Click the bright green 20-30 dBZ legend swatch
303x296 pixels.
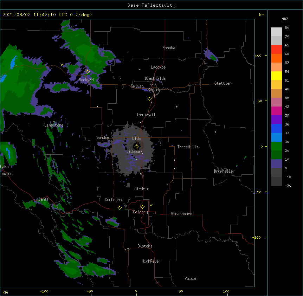pos(276,146)
